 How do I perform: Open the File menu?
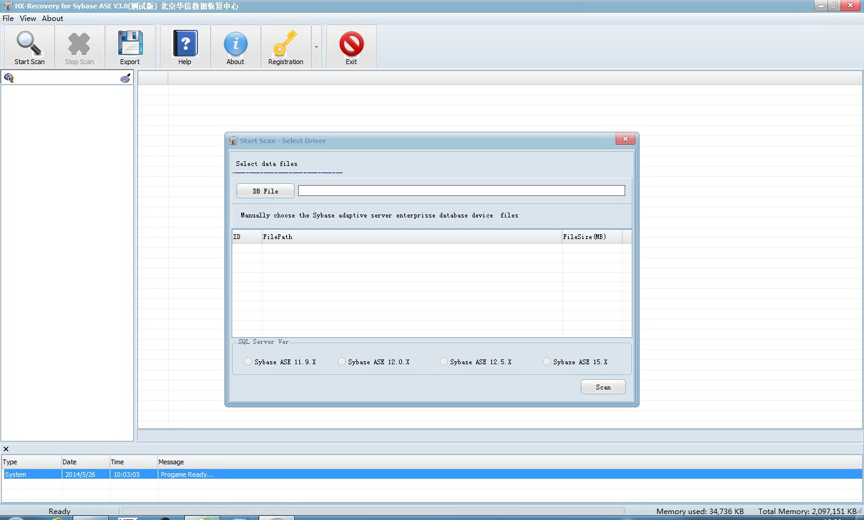[x=8, y=19]
